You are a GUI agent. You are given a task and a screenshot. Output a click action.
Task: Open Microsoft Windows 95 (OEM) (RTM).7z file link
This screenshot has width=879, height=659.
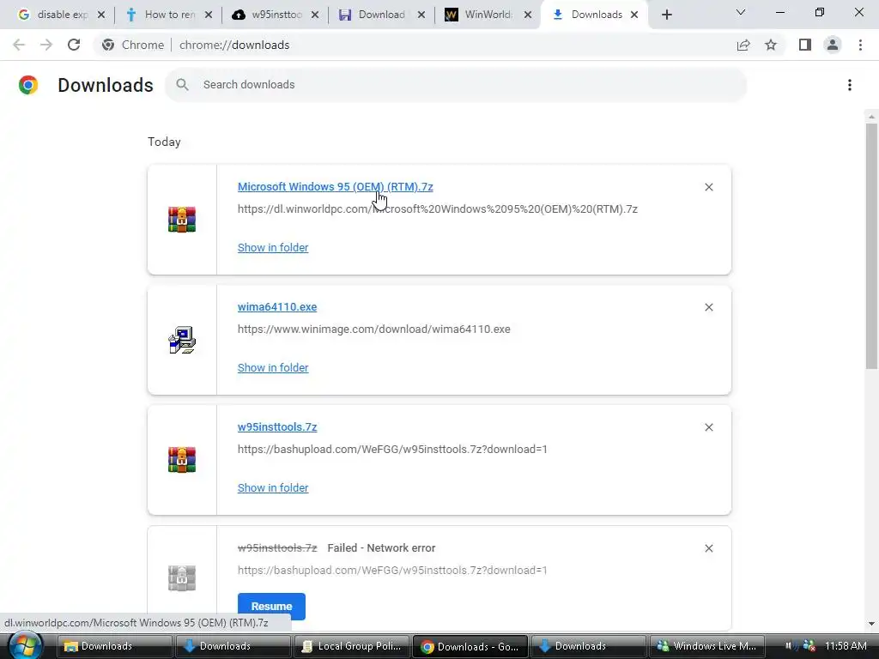[336, 186]
